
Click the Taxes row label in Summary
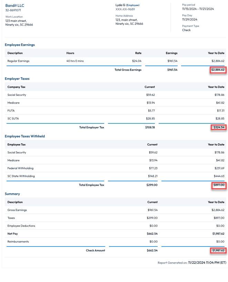coord(11,218)
